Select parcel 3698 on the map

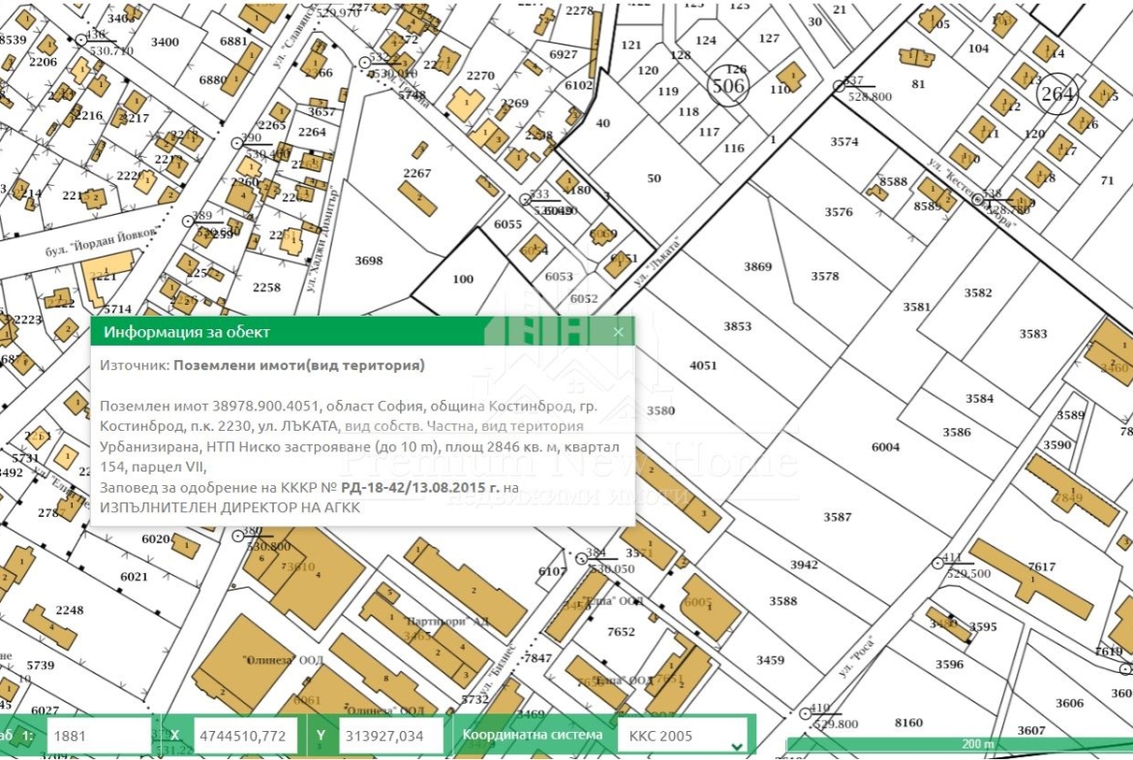(x=369, y=260)
